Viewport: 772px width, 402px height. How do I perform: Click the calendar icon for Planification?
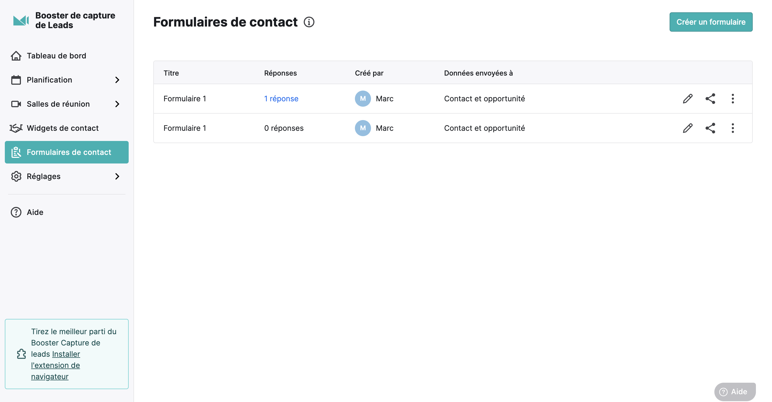[x=16, y=80]
